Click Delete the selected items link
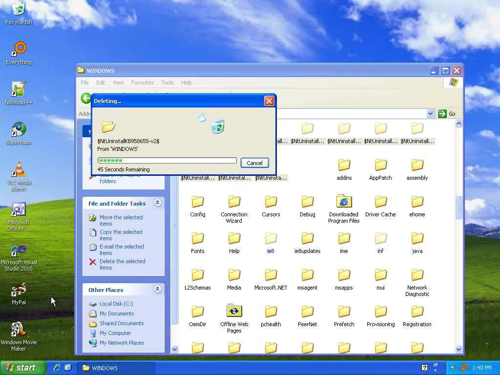 (x=122, y=264)
